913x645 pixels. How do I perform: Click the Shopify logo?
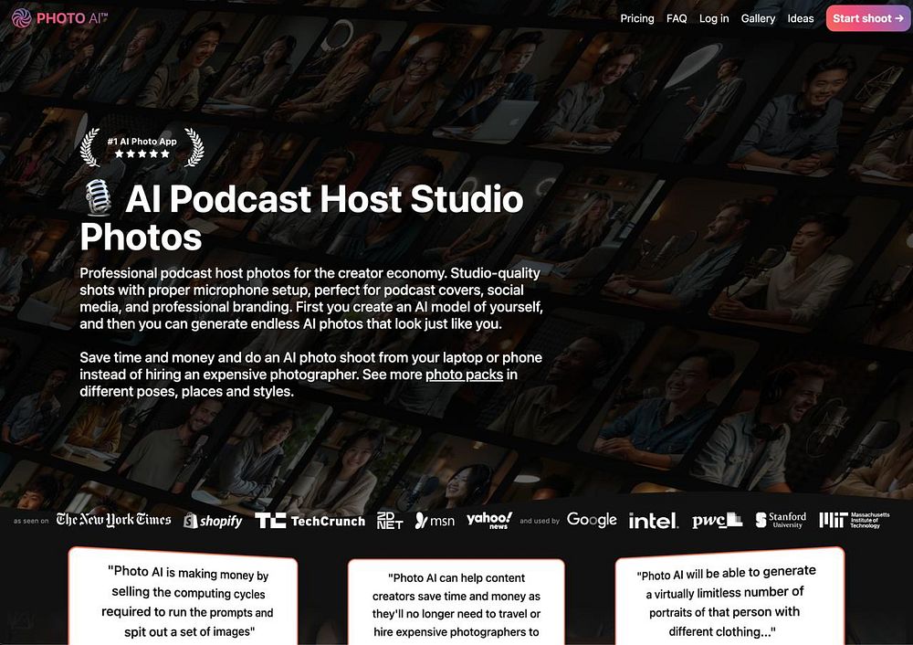213,521
